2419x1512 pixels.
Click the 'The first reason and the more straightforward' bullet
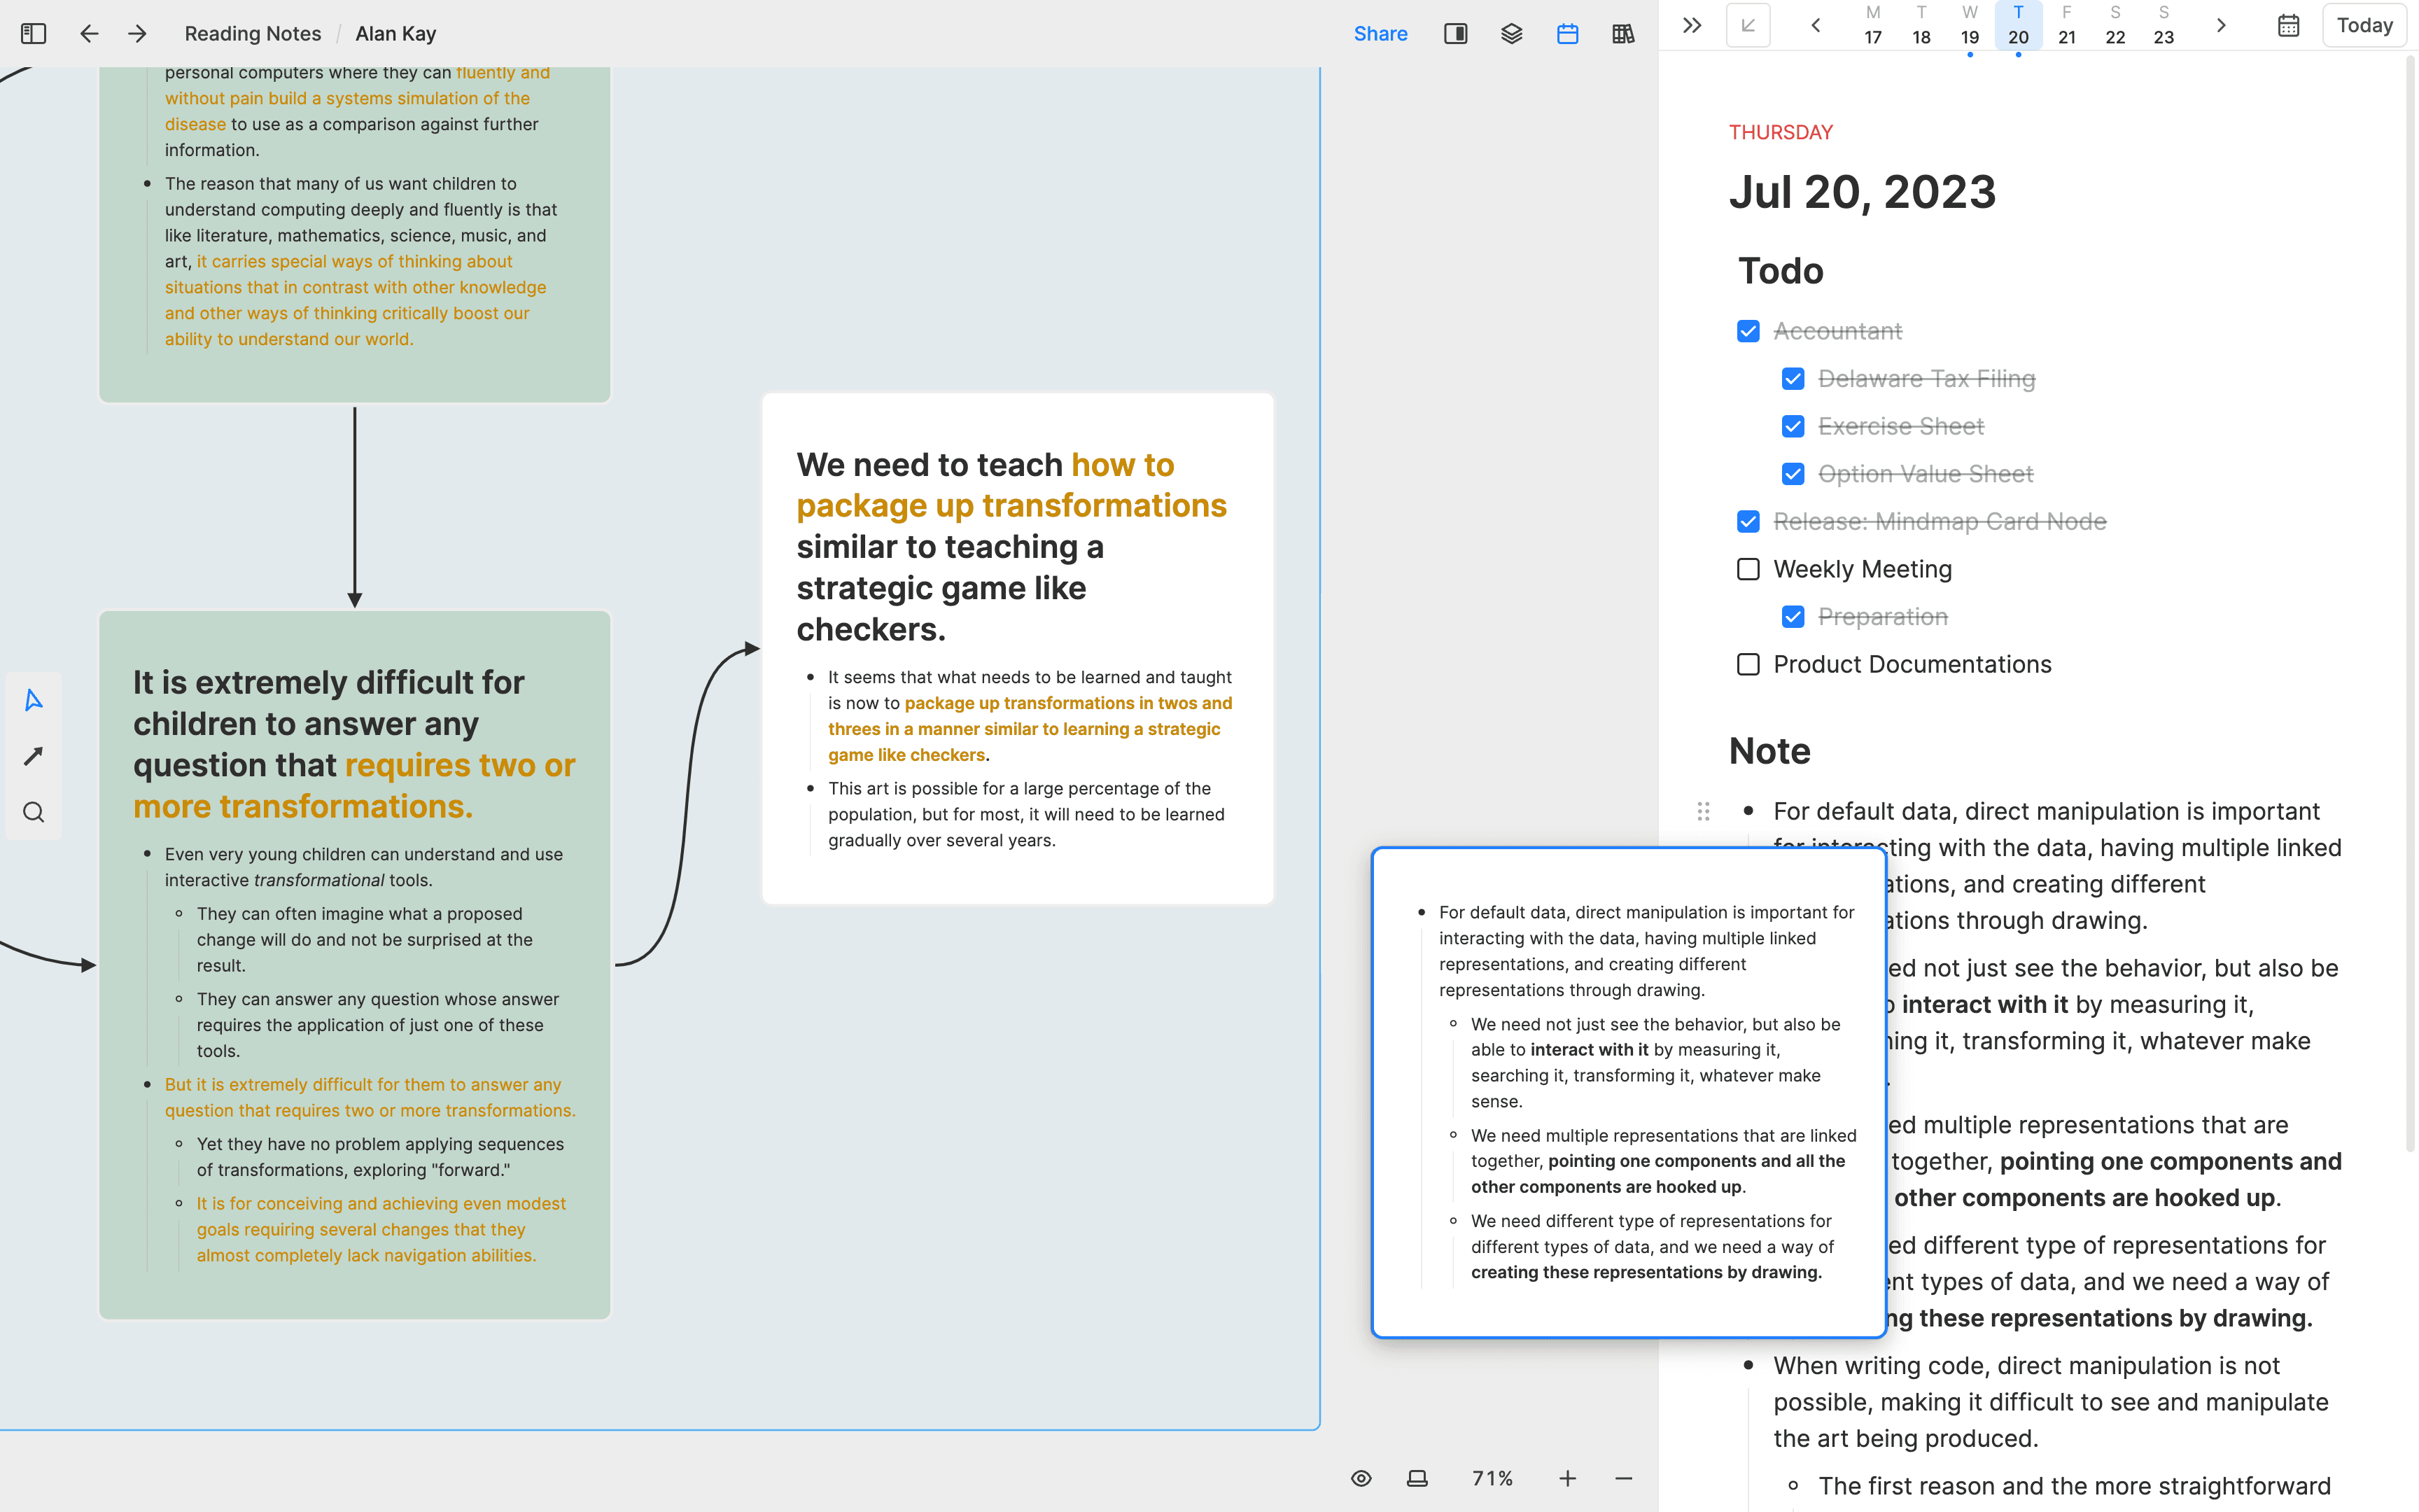[x=2074, y=1486]
